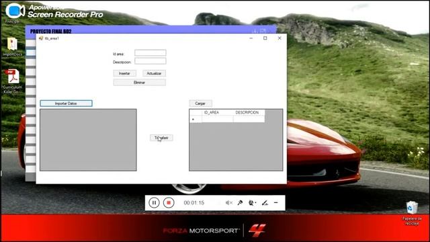Screen dimensions: 430x242
Task: Open the ImportDocs folder on desktop
Action: click(x=12, y=47)
